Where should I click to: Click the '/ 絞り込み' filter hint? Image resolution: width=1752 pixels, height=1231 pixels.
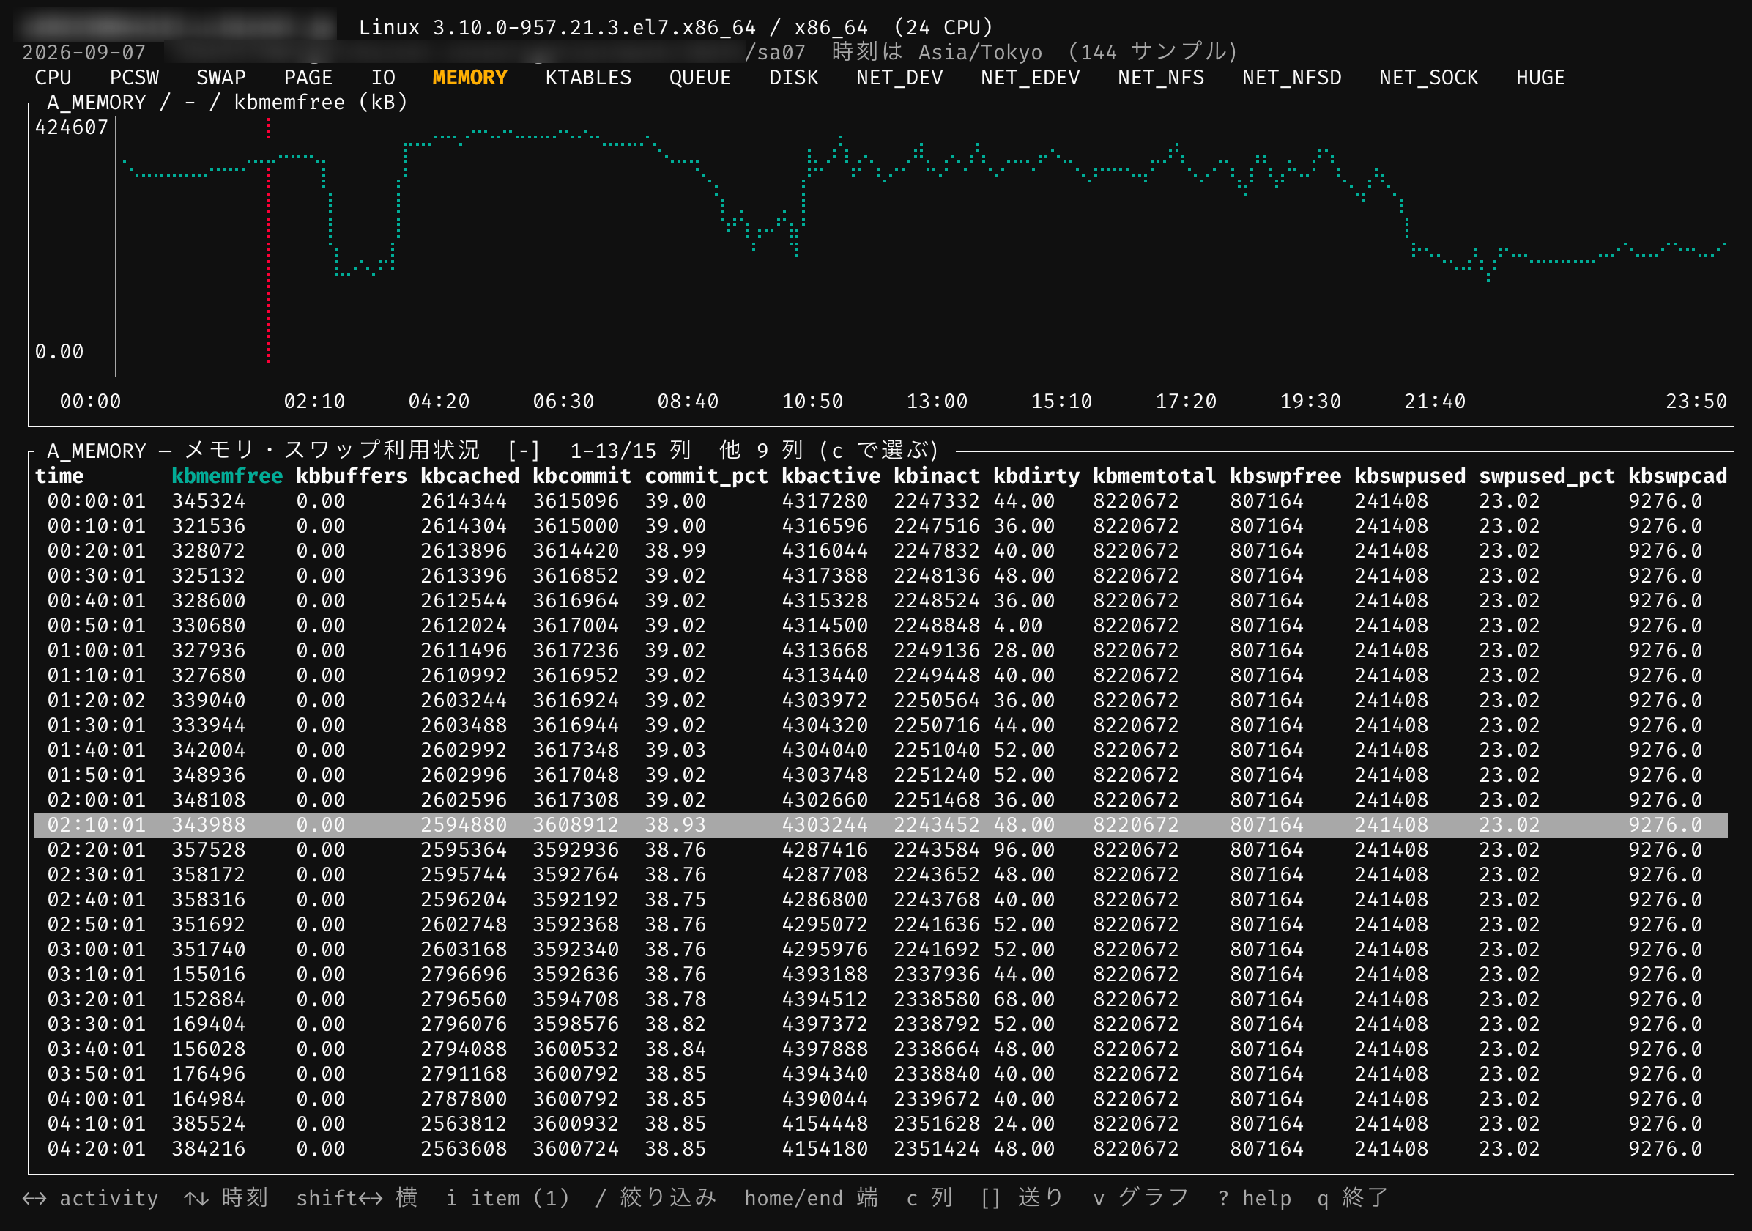pos(656,1198)
